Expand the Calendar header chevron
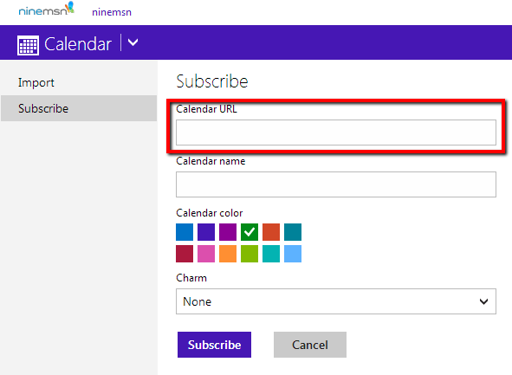This screenshot has width=512, height=375. click(x=133, y=42)
